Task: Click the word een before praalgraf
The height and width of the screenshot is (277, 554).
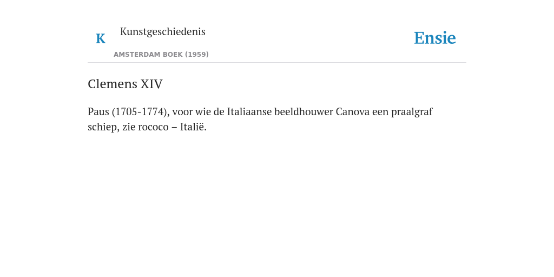Action: click(x=380, y=113)
